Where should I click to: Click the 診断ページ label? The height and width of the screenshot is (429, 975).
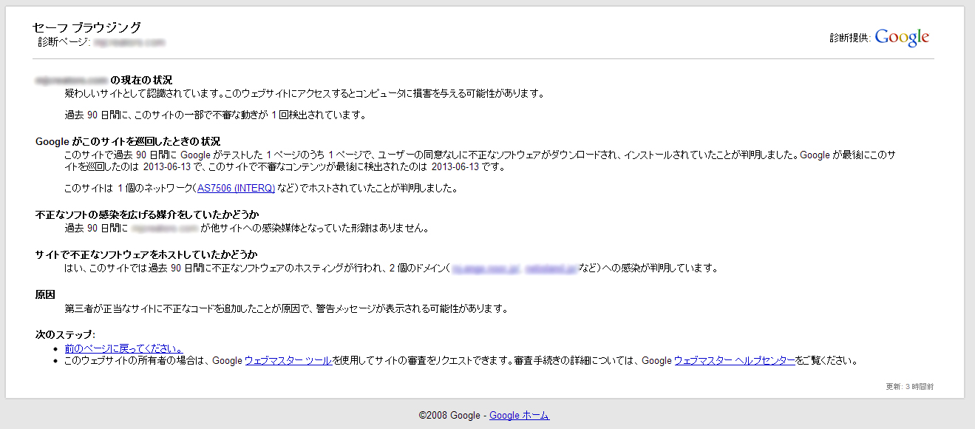click(64, 43)
